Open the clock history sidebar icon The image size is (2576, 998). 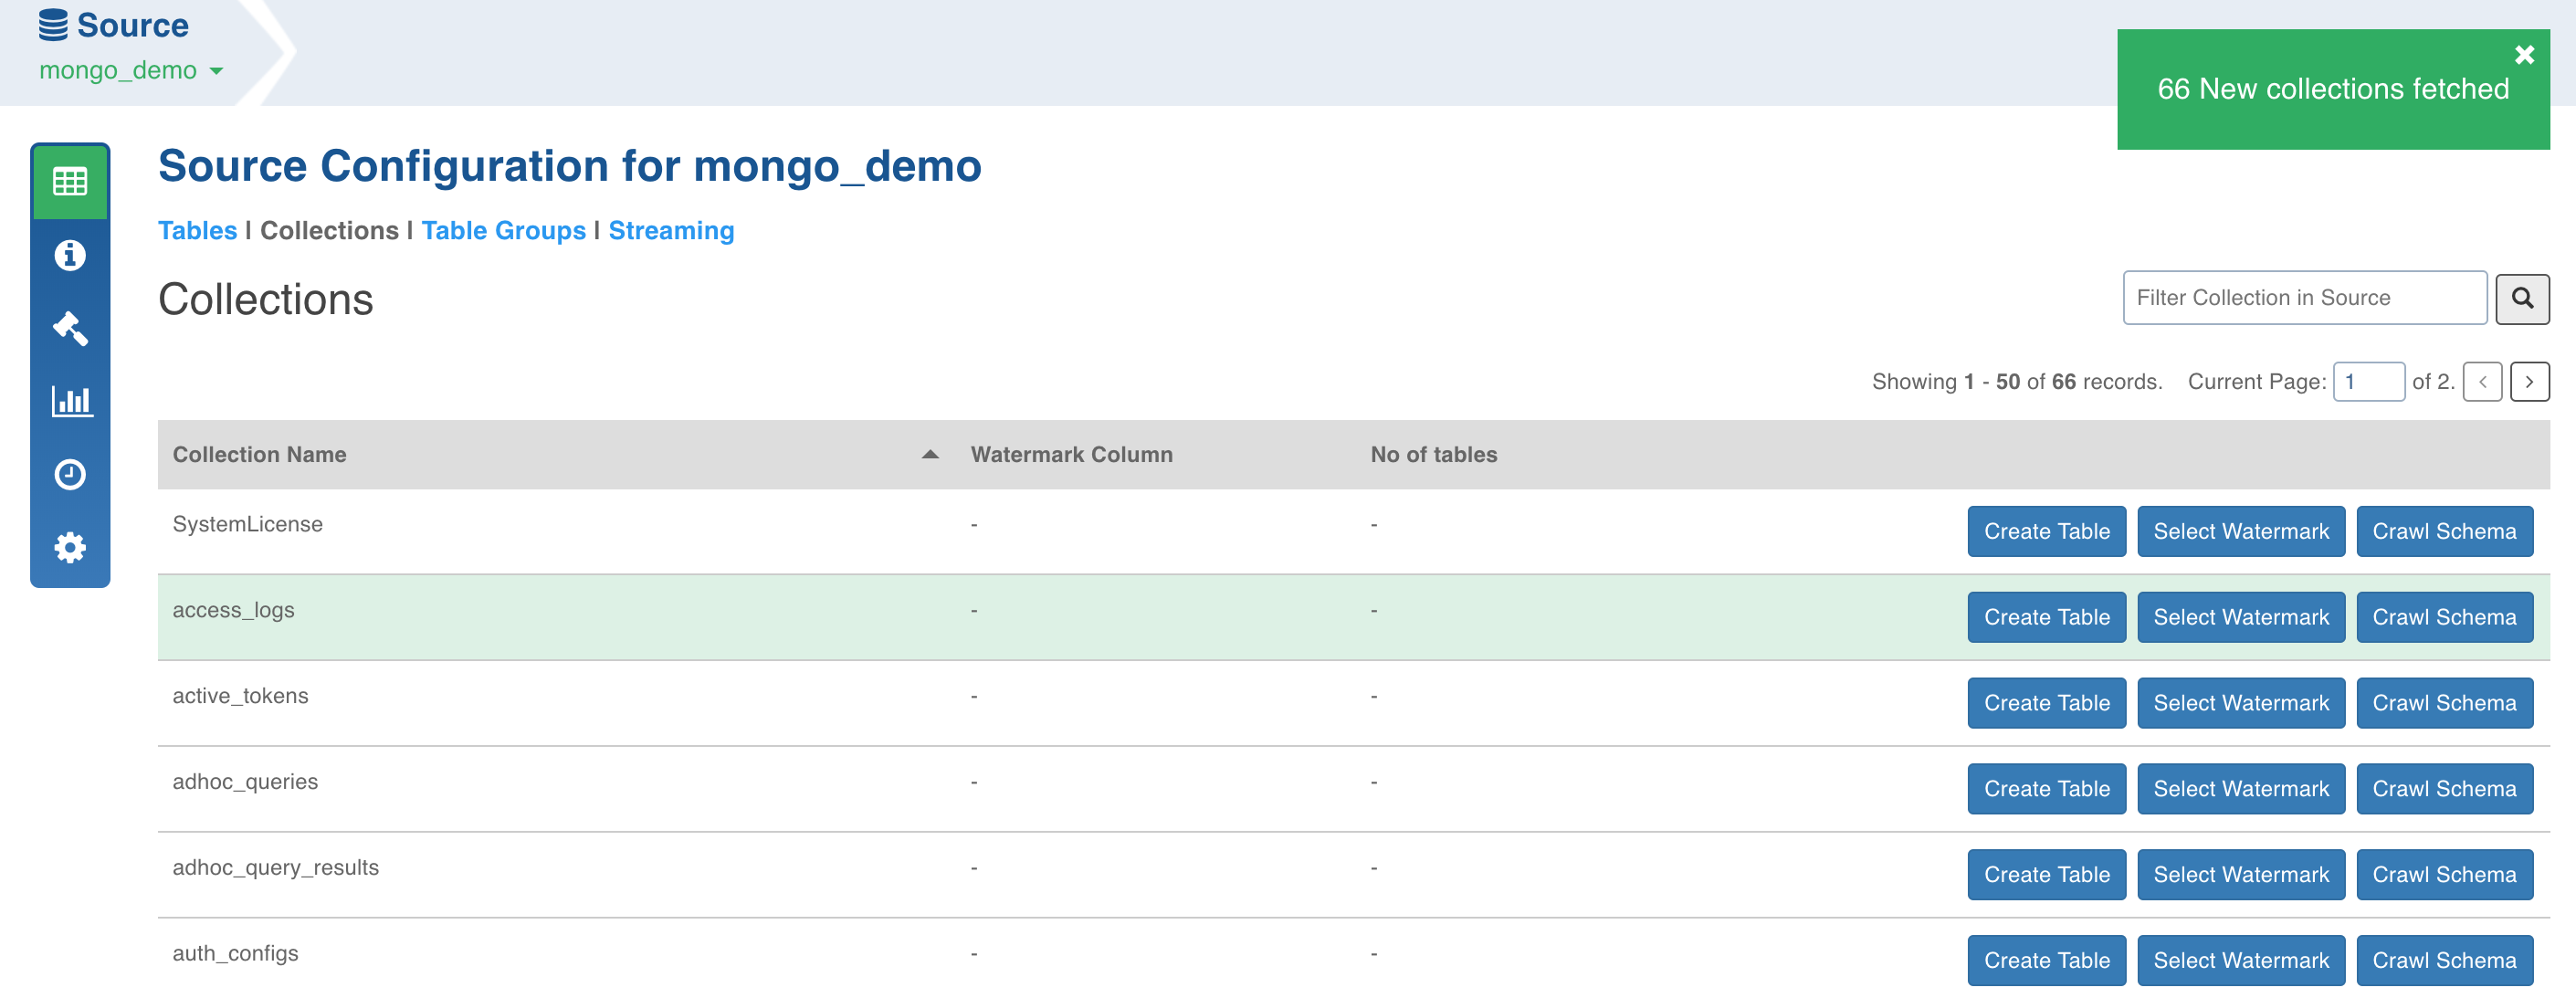tap(70, 474)
